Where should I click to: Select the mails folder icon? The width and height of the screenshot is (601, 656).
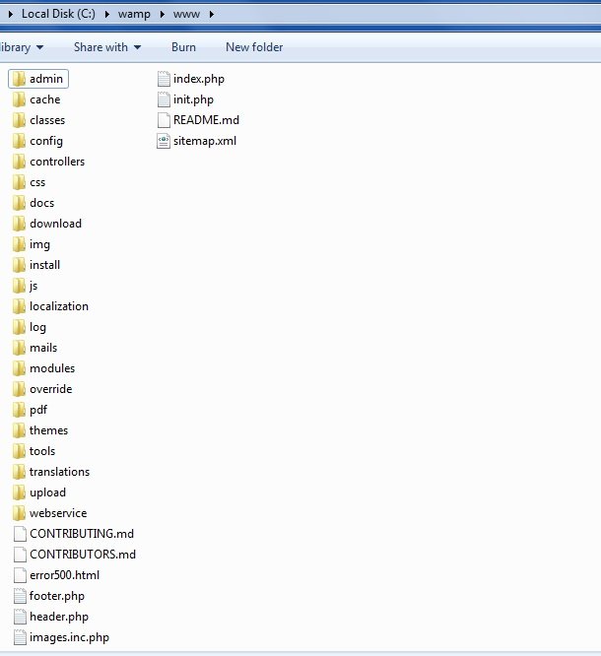19,348
